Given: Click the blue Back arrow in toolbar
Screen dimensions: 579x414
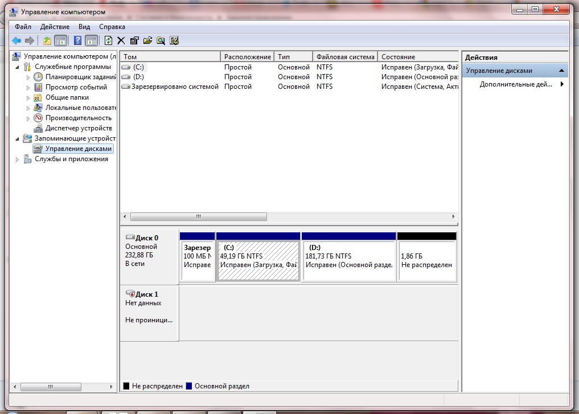Looking at the screenshot, I should (x=17, y=40).
